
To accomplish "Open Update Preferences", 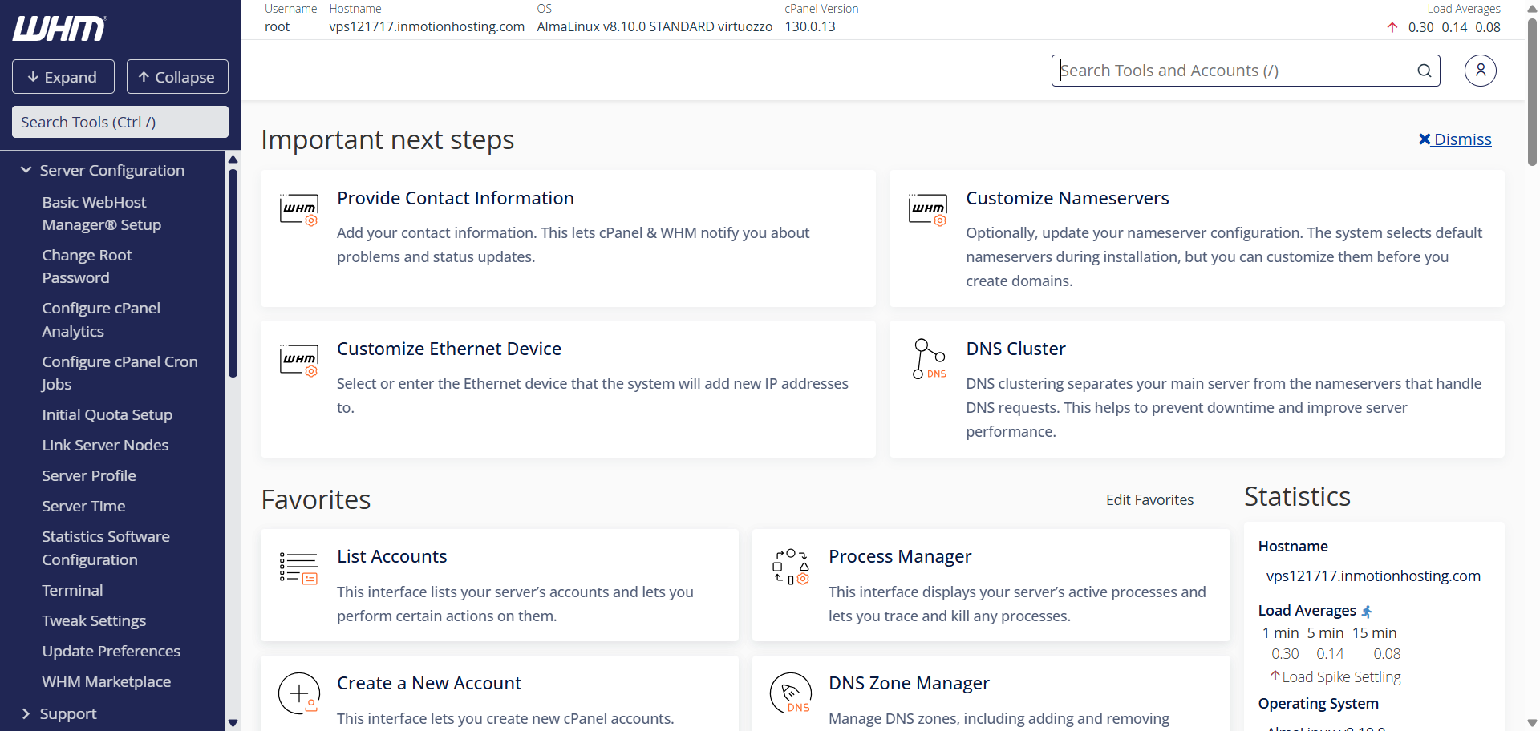I will [x=111, y=651].
